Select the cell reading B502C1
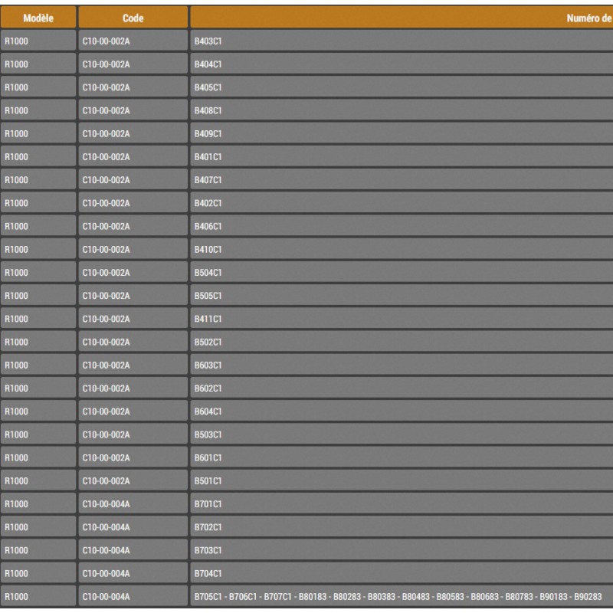This screenshot has height=613, width=613. pos(402,341)
